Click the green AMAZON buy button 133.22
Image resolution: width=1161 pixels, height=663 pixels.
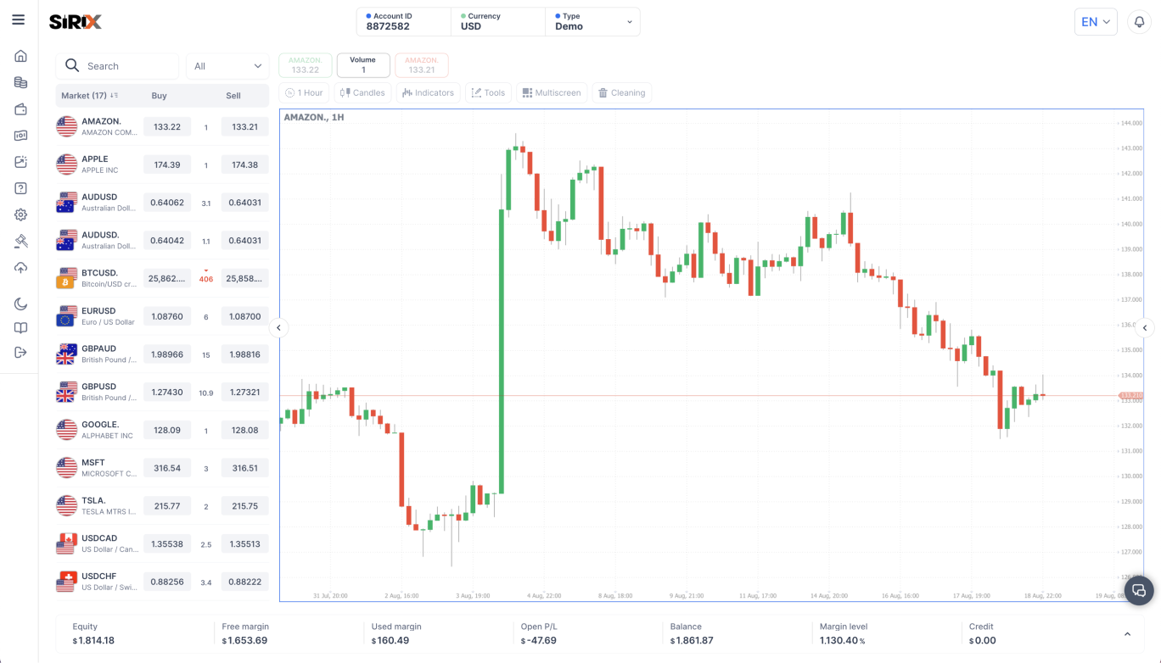[305, 65]
